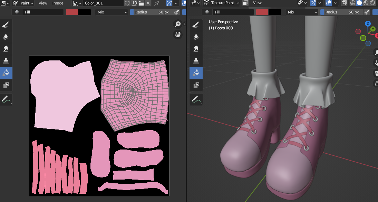Screen dimensions: 378x202
Task: Open gizmo options dropdown in image editor
Action: [x=176, y=3]
